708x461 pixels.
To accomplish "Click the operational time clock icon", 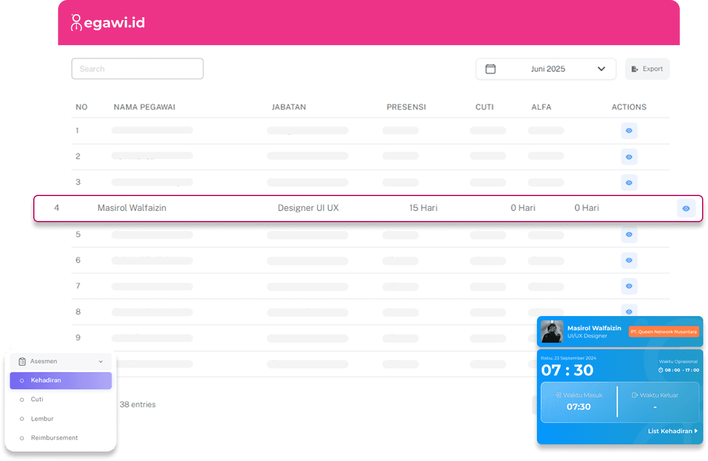I will [660, 370].
